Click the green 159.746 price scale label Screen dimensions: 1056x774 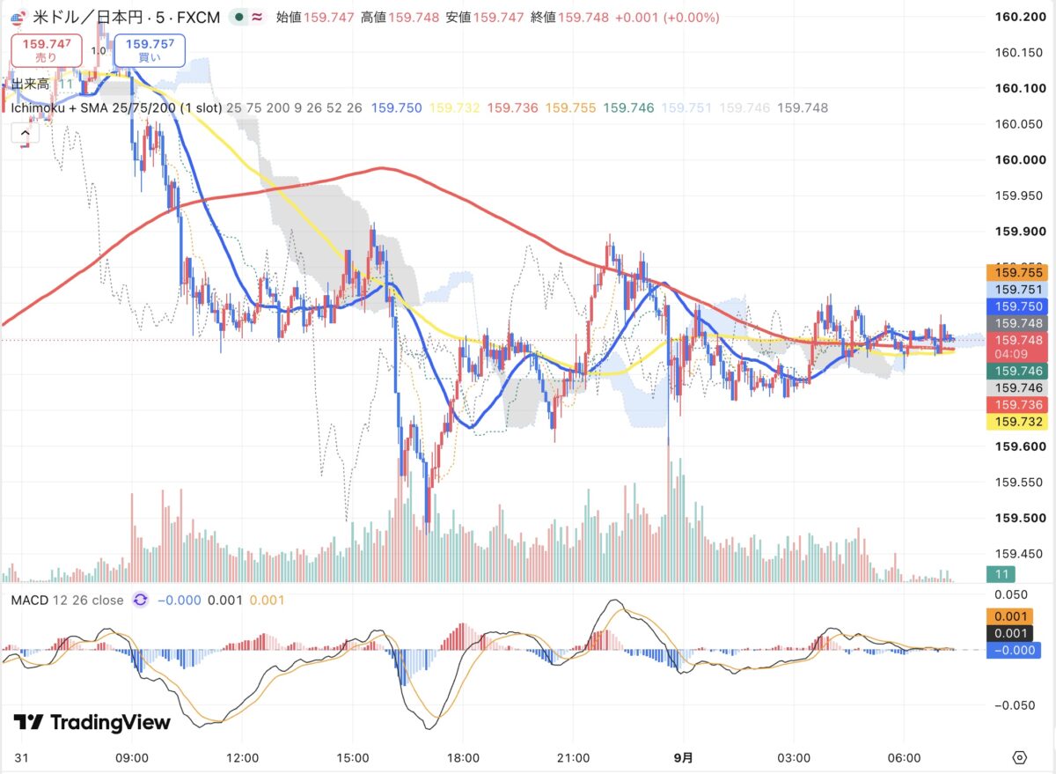pos(1019,372)
